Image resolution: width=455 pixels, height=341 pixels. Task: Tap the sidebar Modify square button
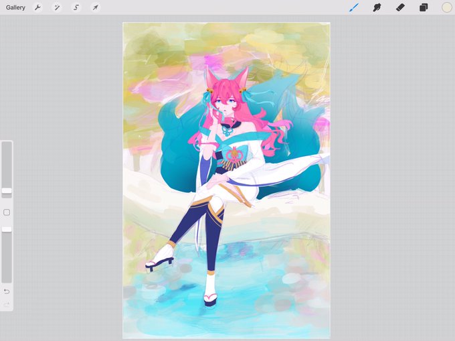point(7,212)
